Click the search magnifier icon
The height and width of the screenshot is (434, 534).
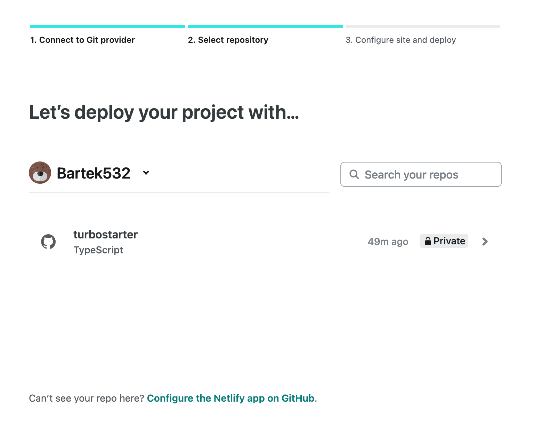(354, 174)
